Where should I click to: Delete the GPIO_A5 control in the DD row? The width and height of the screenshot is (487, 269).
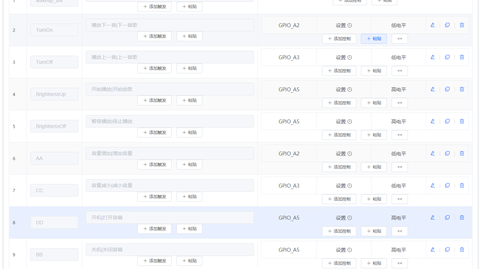click(462, 217)
